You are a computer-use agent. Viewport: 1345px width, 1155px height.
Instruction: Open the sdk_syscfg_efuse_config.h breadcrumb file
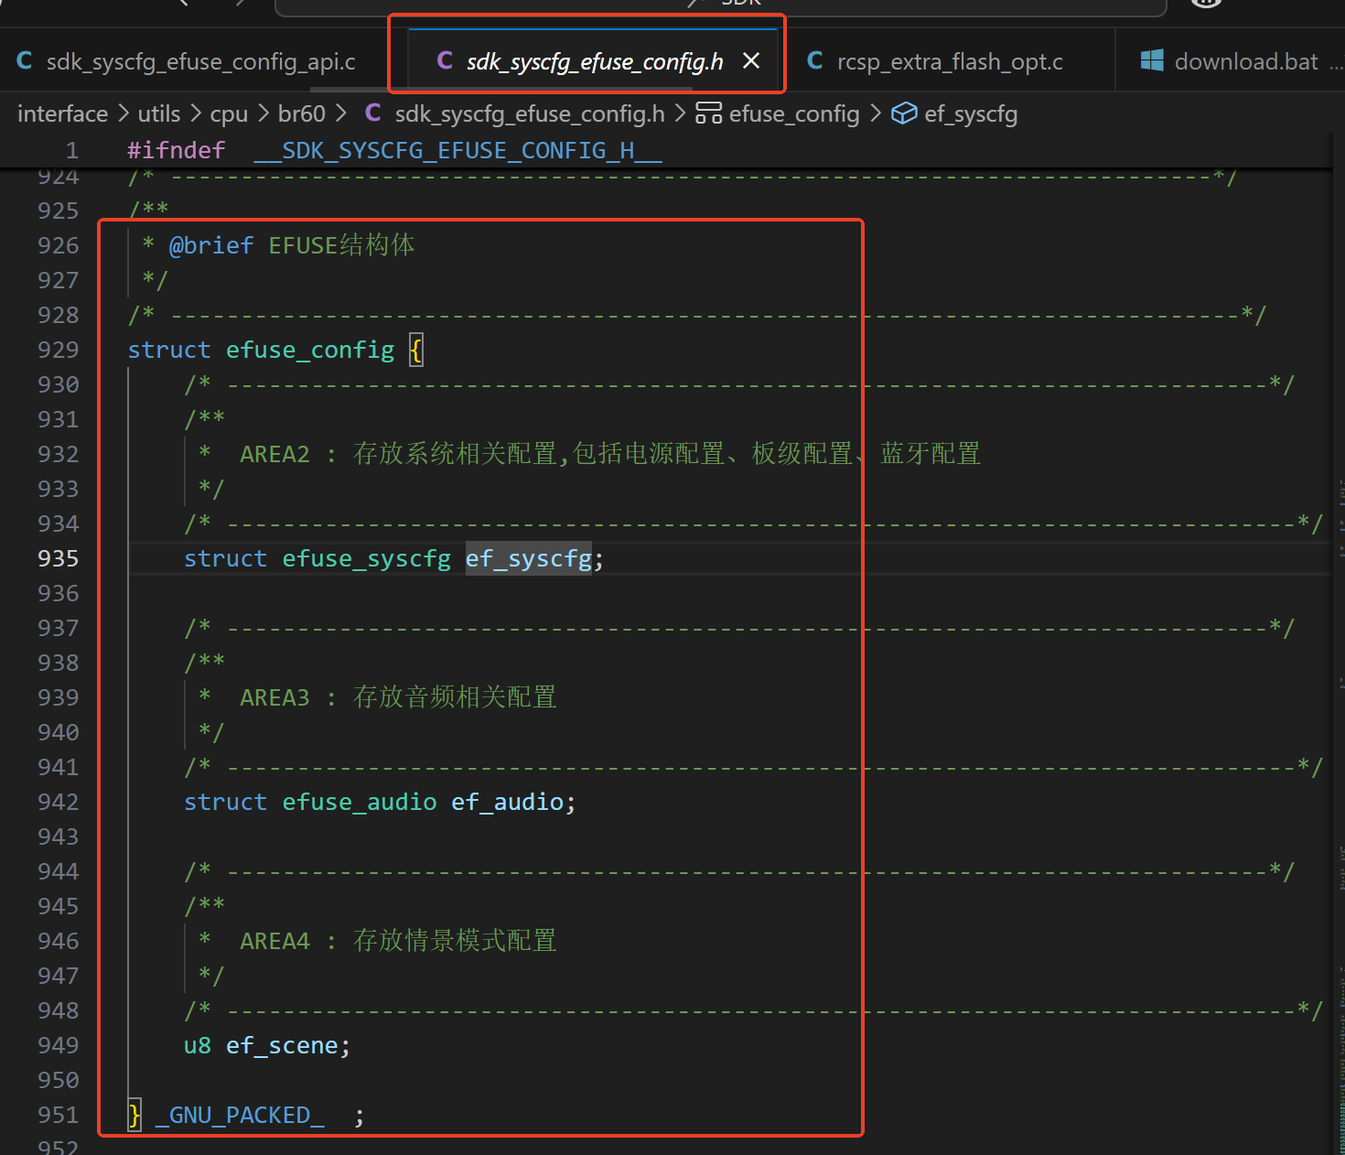[530, 113]
